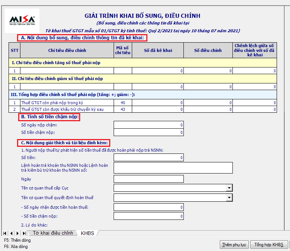This screenshot has width=290, height=251.
Task: Click Mã số chỉ tiêu cell in section I
Action: (x=123, y=71)
